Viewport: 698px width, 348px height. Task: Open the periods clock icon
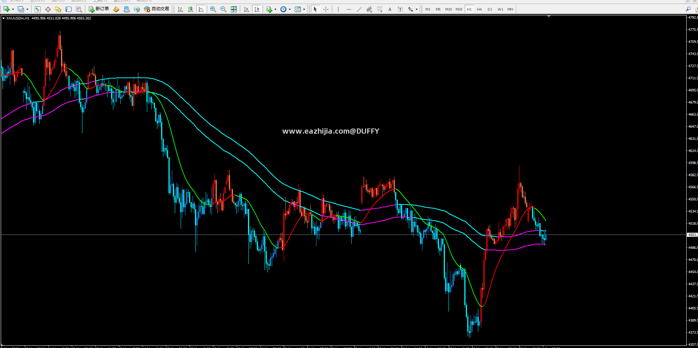point(283,9)
